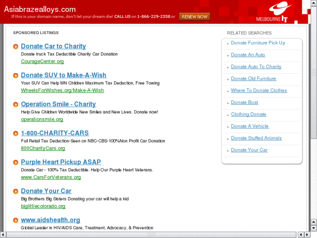
Task: Click orange arrow bullet beside Purple Heart Pickup ASAP
Action: click(x=16, y=162)
